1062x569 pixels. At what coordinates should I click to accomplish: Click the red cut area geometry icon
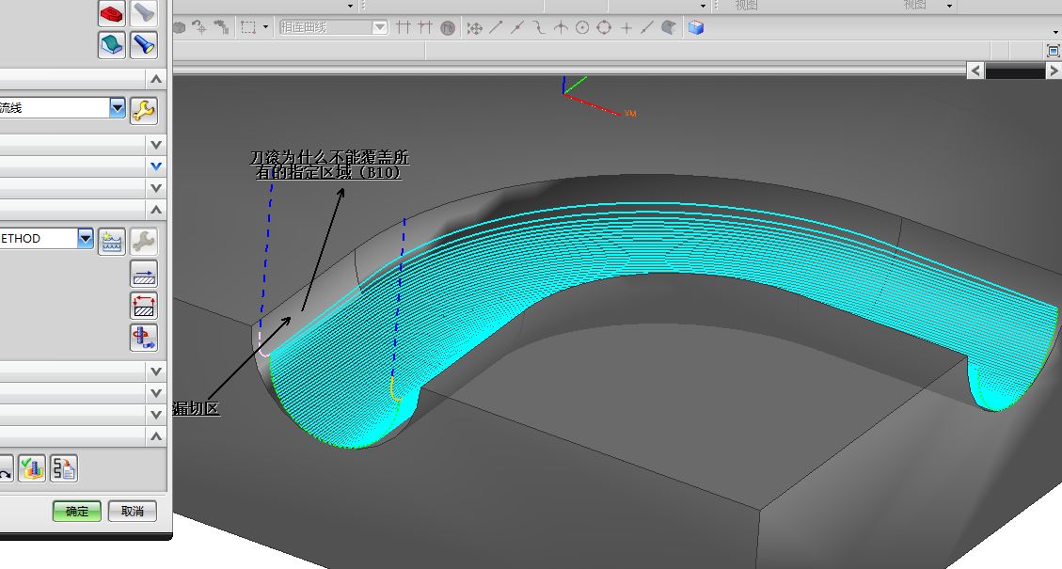click(112, 13)
